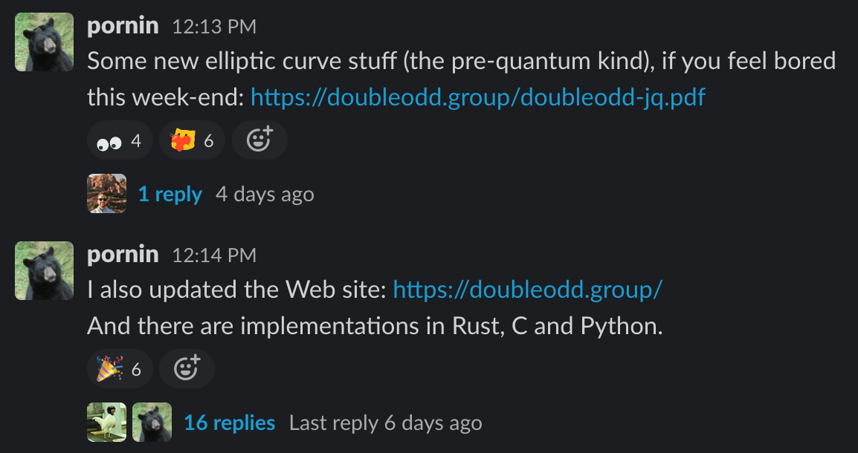Click the '4 days ago' reply label

click(265, 194)
